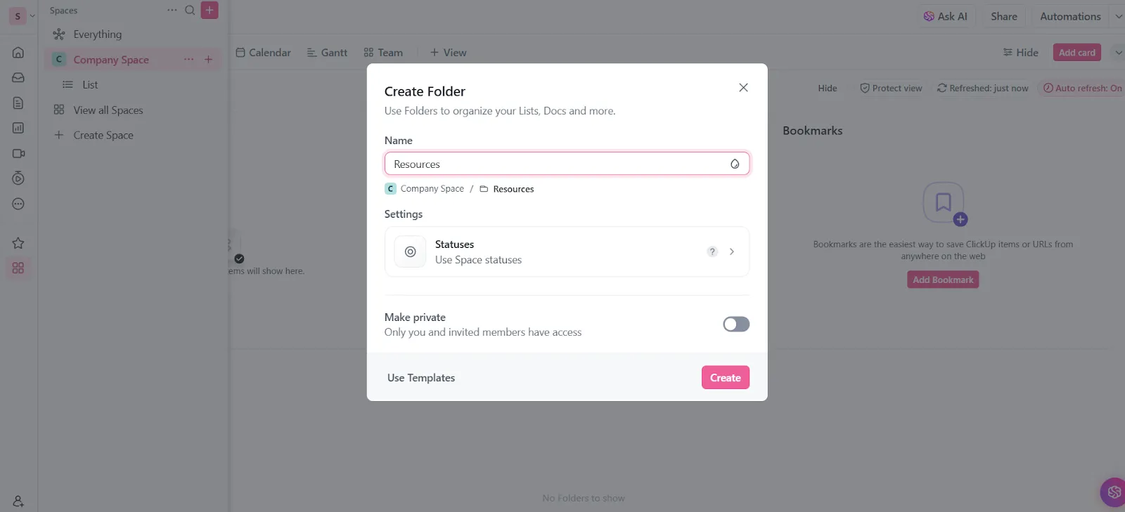The image size is (1125, 512).
Task: Toggle the Make private switch
Action: tap(736, 324)
